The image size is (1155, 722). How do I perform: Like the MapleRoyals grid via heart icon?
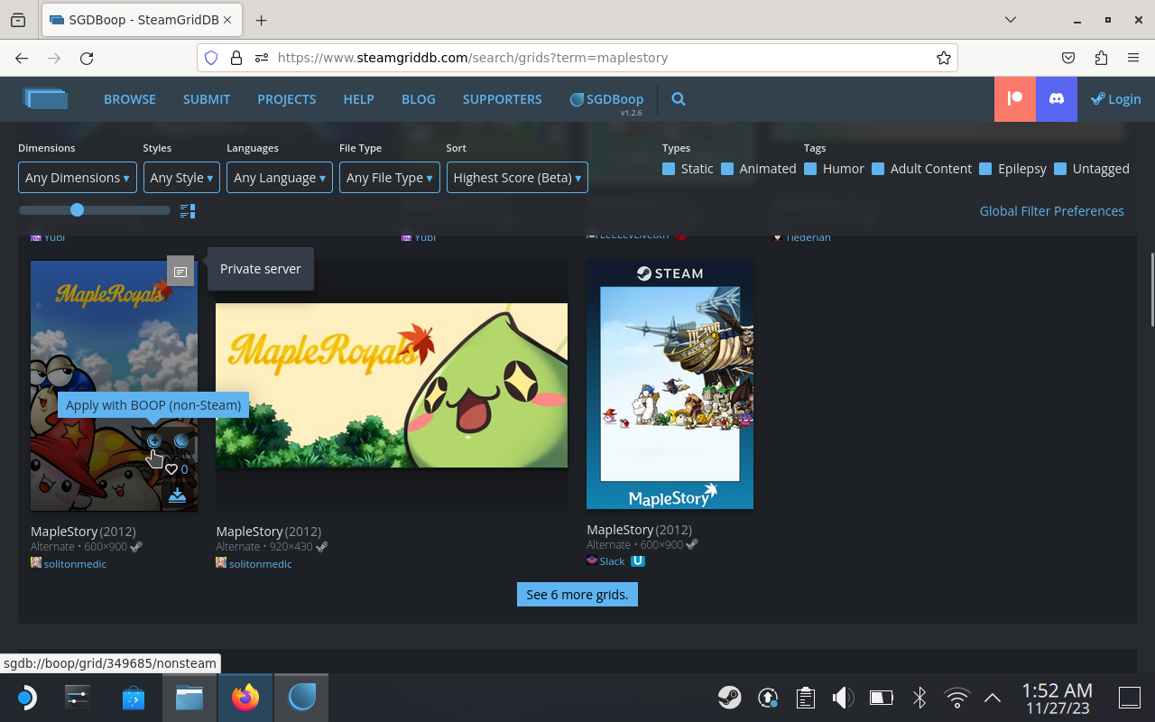pyautogui.click(x=171, y=469)
